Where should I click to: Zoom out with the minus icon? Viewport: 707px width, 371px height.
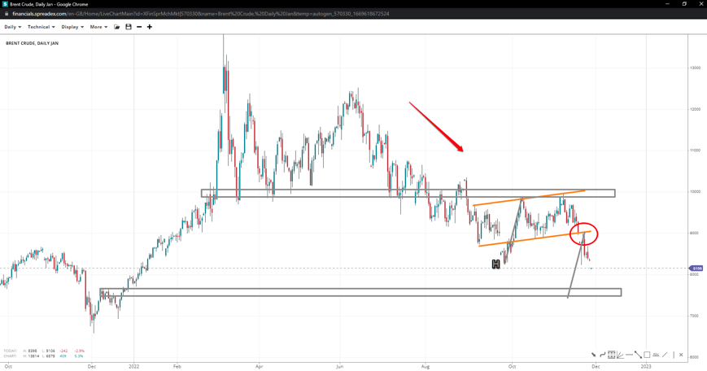tap(139, 27)
